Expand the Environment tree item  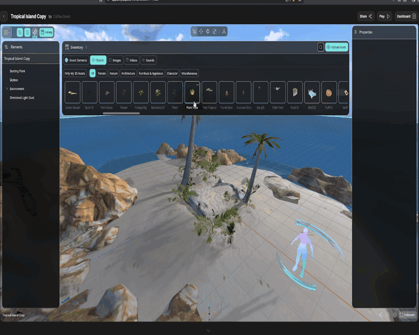point(6,88)
